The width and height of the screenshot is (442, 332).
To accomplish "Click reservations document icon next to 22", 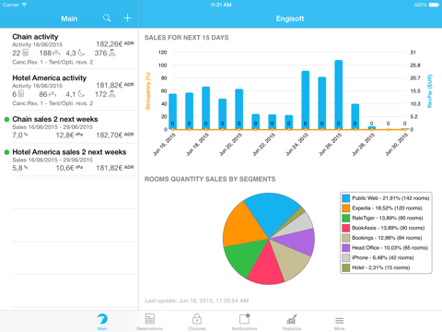I will (x=26, y=53).
